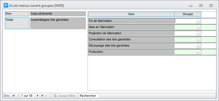Click the Aucun filtre funnel icon

[x=55, y=96]
